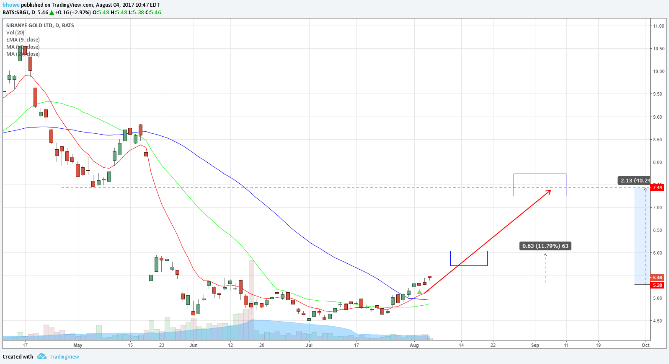
Task: Select the SIBANYE GOLD LTD, D, BATS title
Action: [x=40, y=26]
